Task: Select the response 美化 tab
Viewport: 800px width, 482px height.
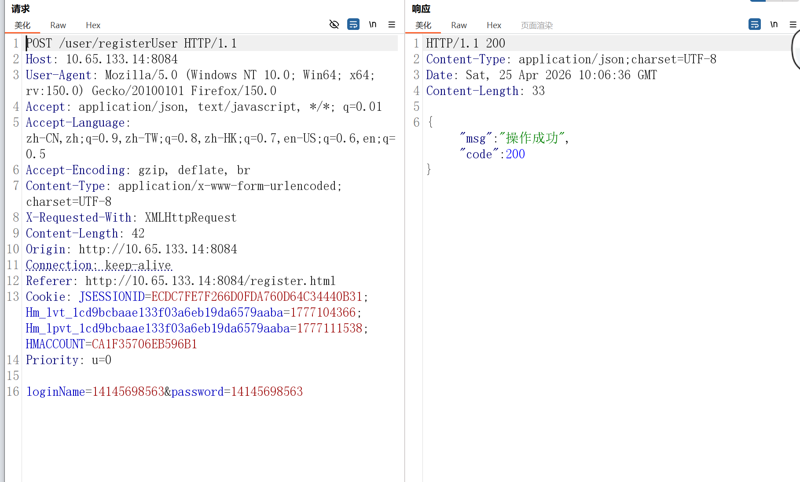Action: point(423,26)
